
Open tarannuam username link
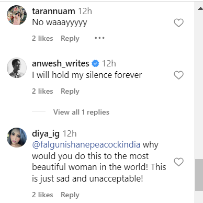[53, 12]
